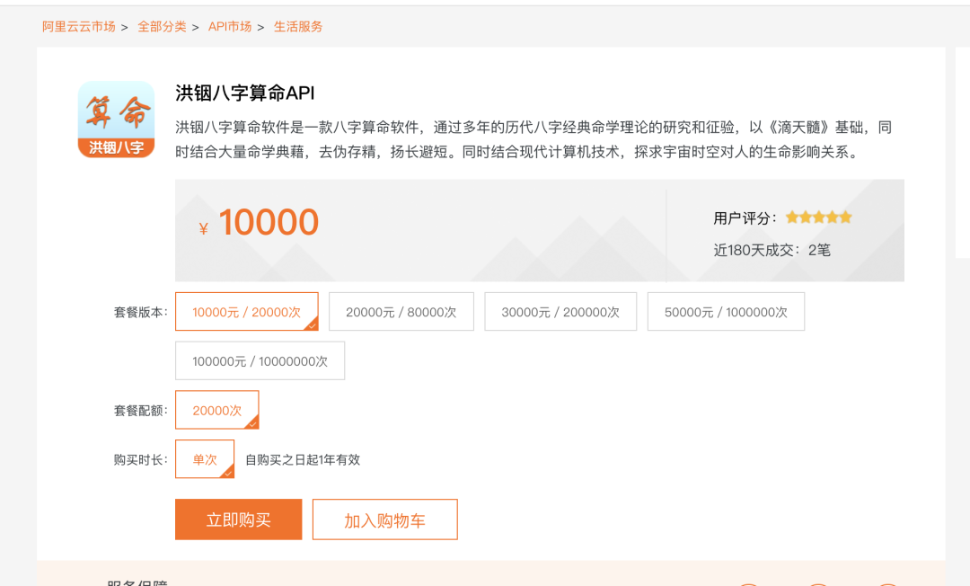Click the third star of the user rating
Image resolution: width=970 pixels, height=586 pixels.
[x=818, y=217]
